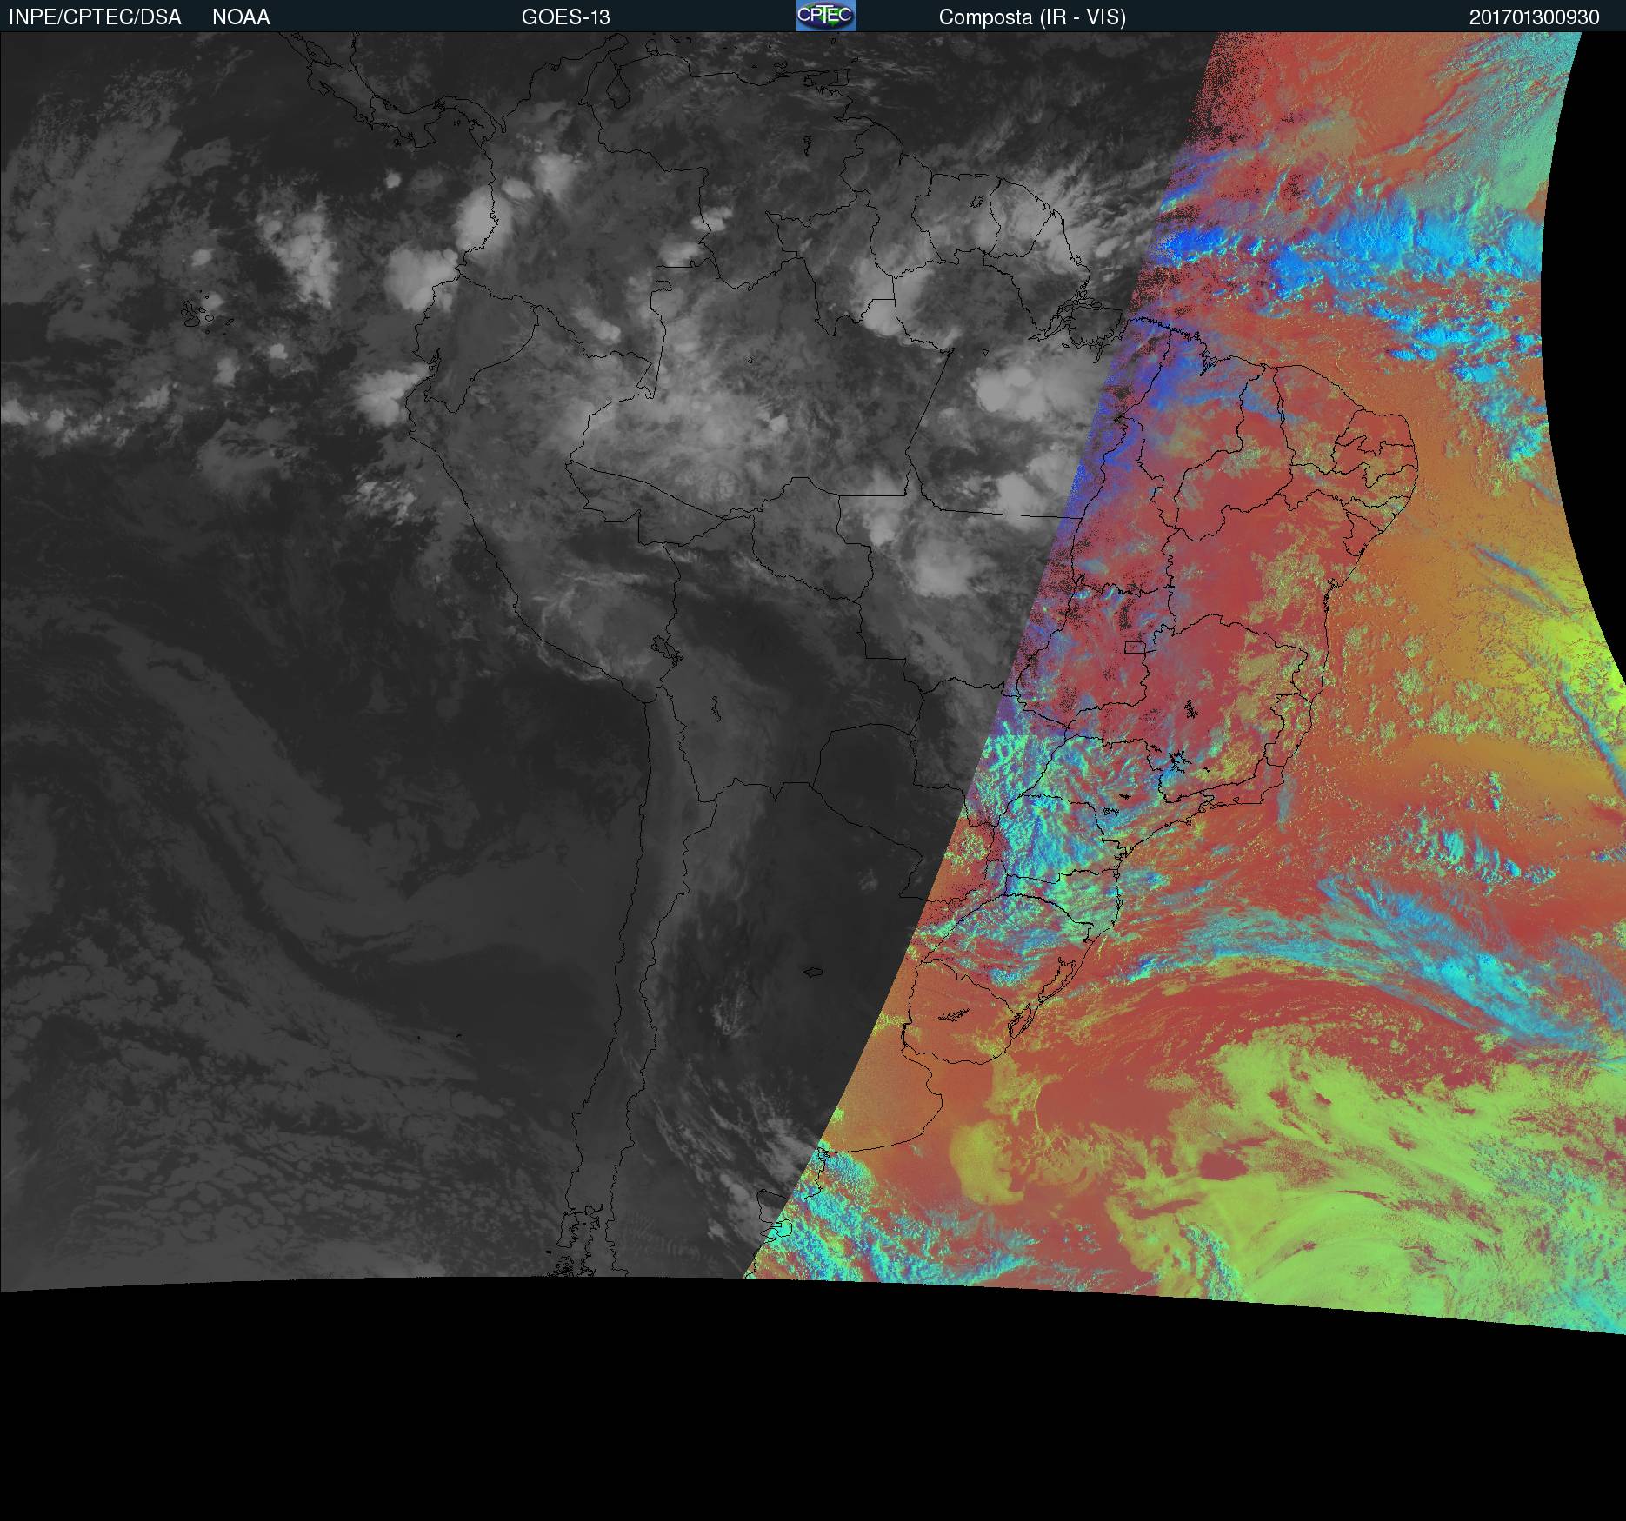Select the 201701300930 timestamp
Screen dimensions: 1626x1521
1535,17
